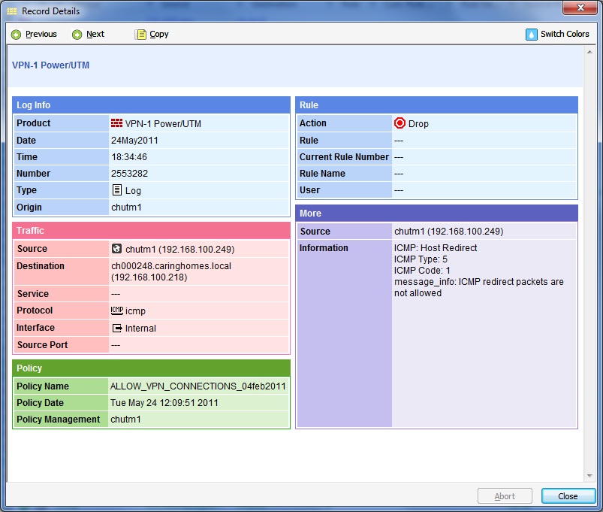Click the User field label

(309, 190)
